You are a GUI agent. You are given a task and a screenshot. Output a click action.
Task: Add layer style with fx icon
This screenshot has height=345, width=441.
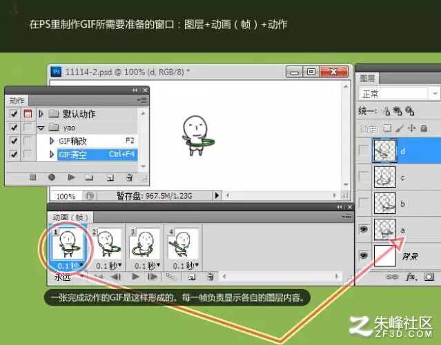point(411,277)
